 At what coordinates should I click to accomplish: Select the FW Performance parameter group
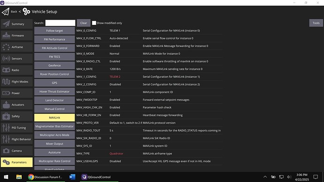(x=54, y=39)
